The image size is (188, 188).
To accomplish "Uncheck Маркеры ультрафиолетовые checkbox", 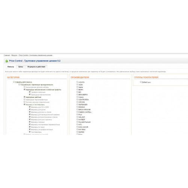I will [x=30, y=129].
